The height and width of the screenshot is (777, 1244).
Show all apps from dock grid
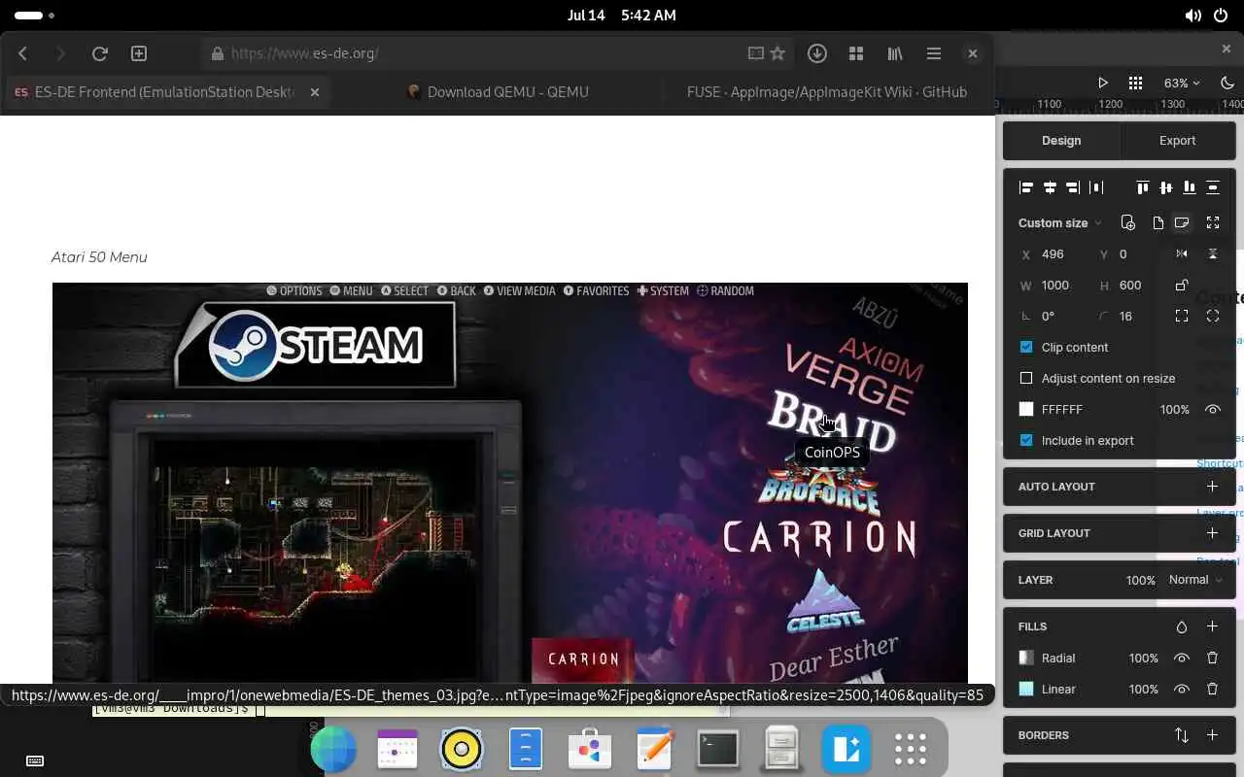click(911, 750)
